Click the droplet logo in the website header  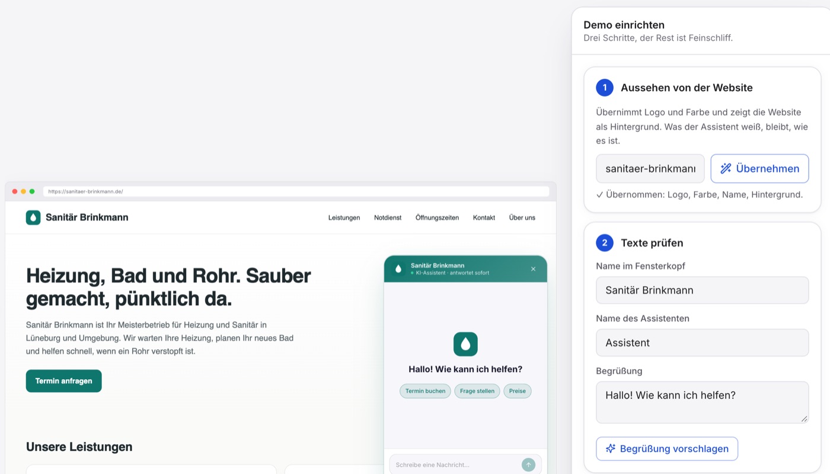tap(33, 217)
